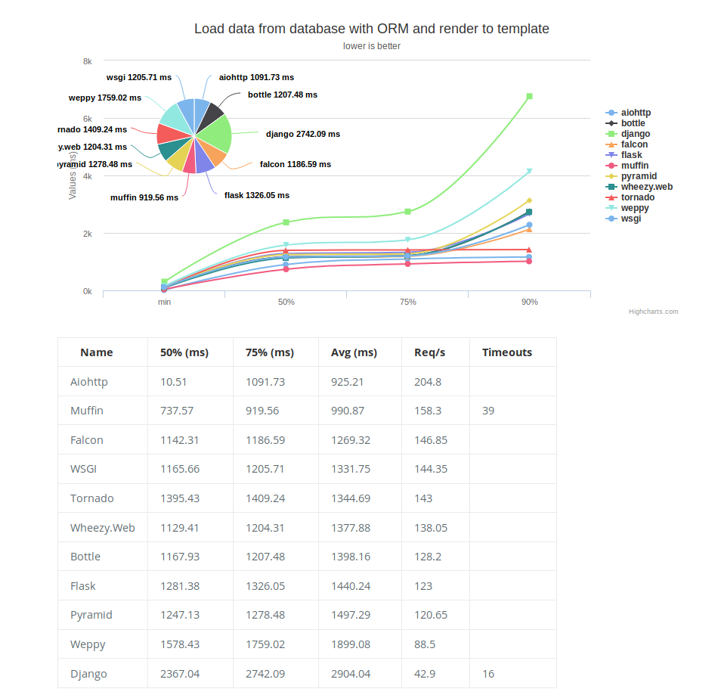
Task: Click the django 90% data point
Action: [529, 96]
